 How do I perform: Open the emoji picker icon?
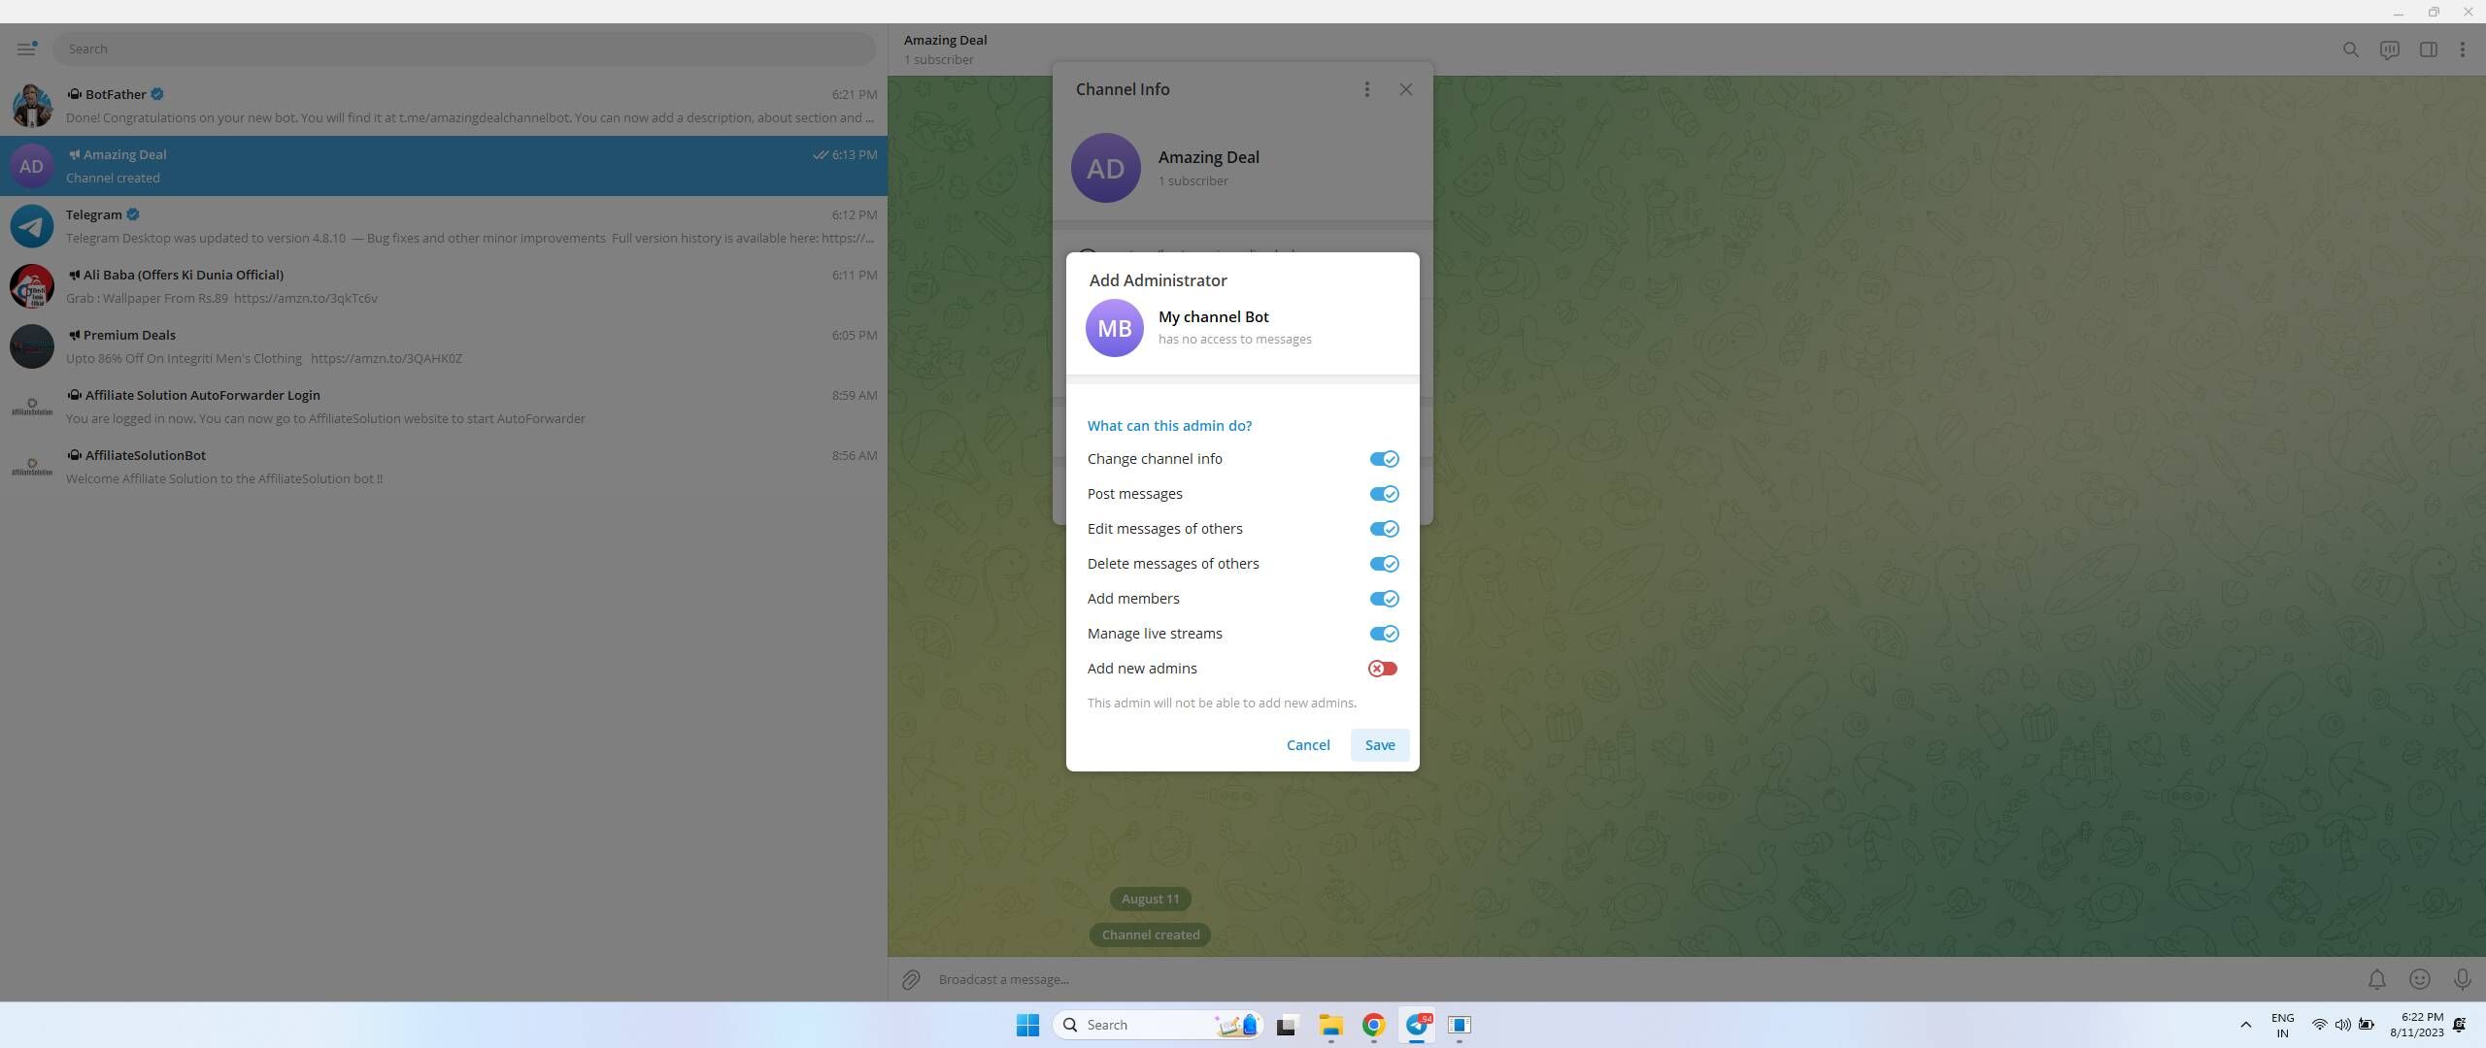pos(2419,979)
